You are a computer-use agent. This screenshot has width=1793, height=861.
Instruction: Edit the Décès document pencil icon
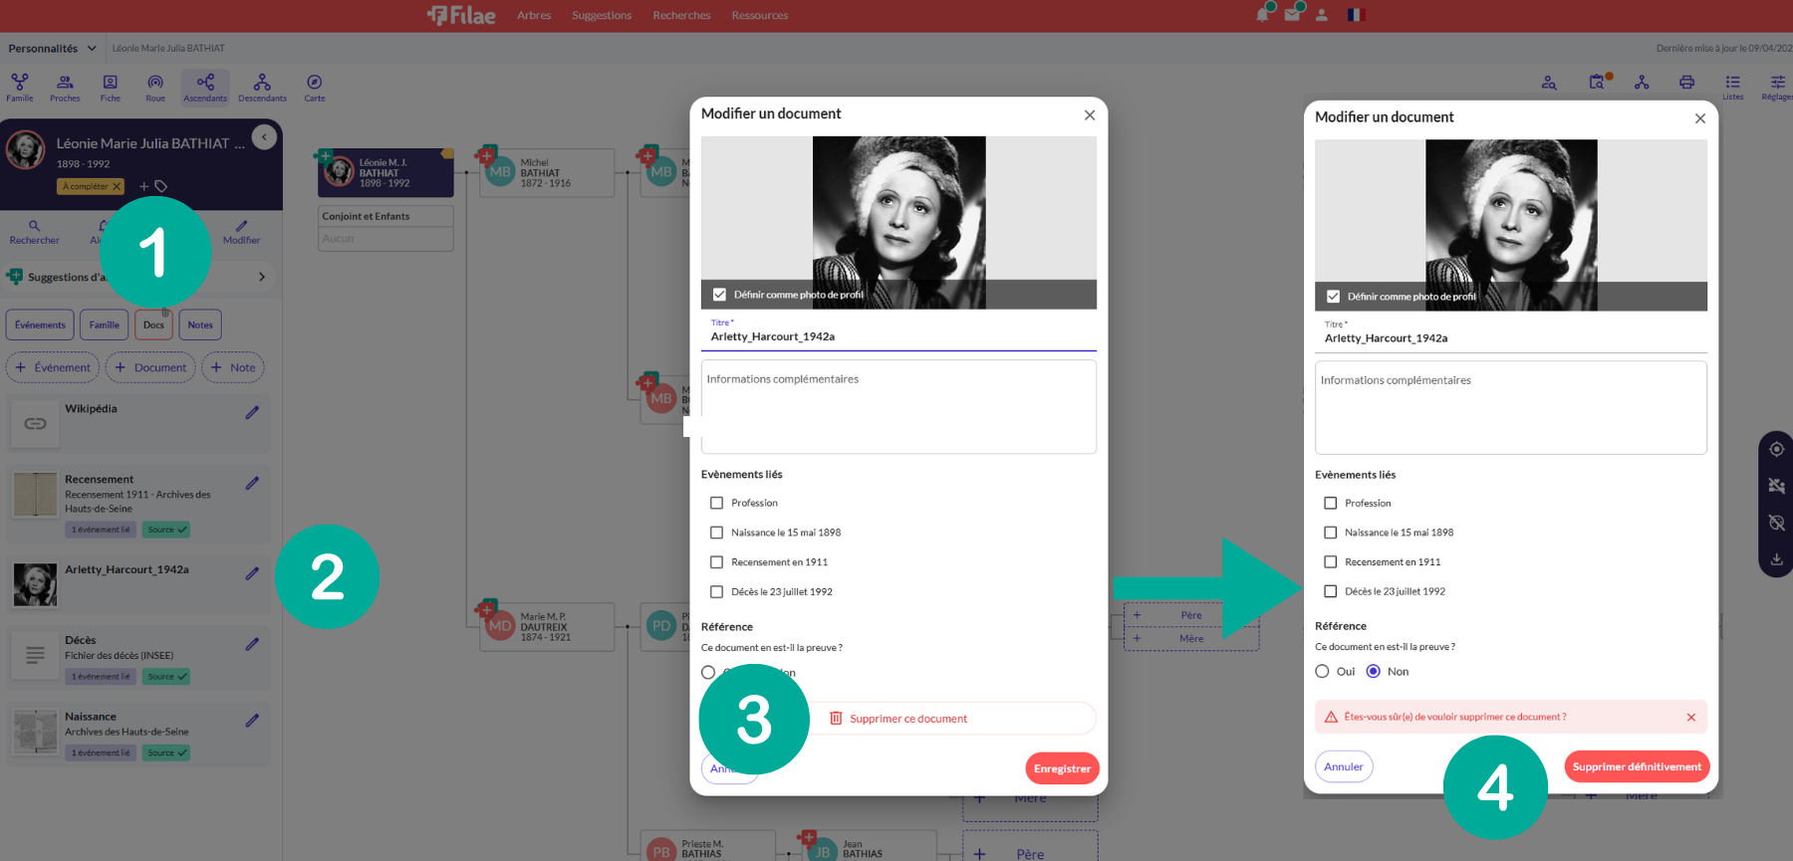pyautogui.click(x=252, y=644)
